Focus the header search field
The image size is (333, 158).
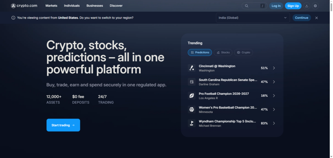254,6
